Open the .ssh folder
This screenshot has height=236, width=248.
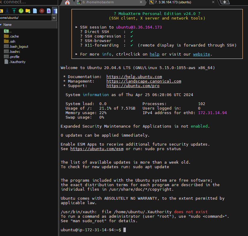coord(10,41)
